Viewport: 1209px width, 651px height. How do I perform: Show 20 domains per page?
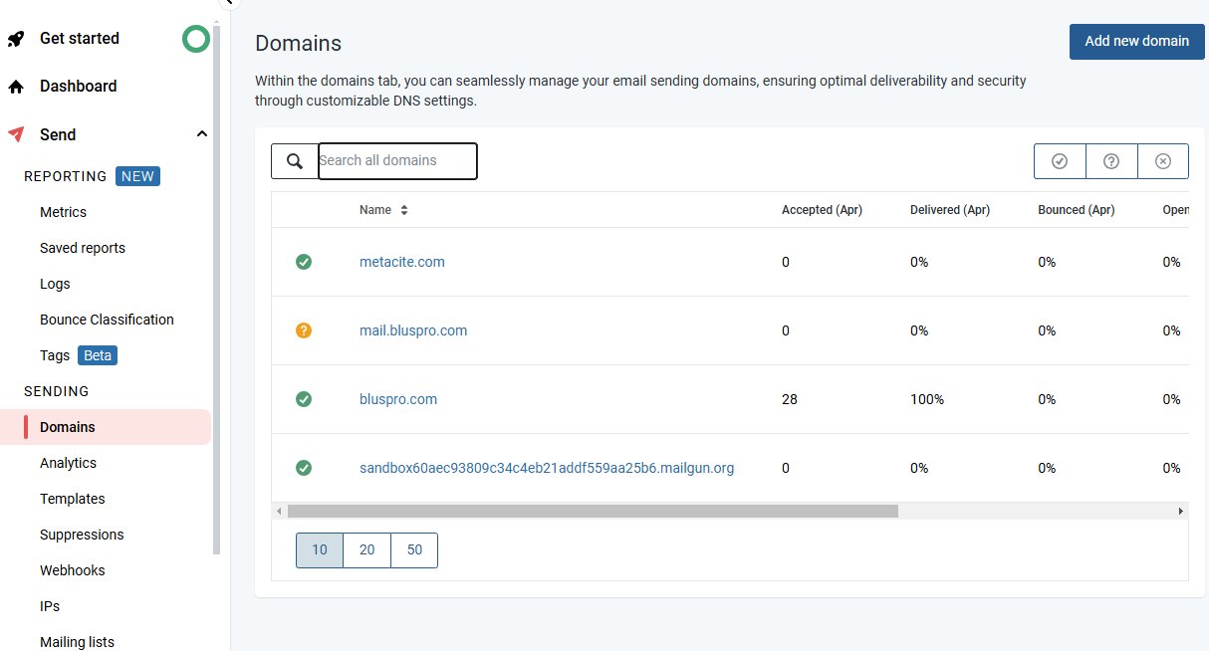[367, 550]
